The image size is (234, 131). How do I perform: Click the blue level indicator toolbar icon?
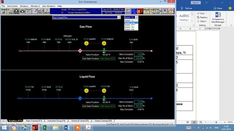point(134,11)
